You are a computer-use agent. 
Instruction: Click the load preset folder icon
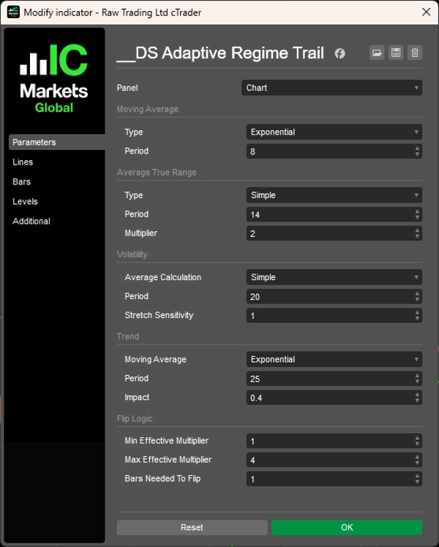[x=377, y=53]
